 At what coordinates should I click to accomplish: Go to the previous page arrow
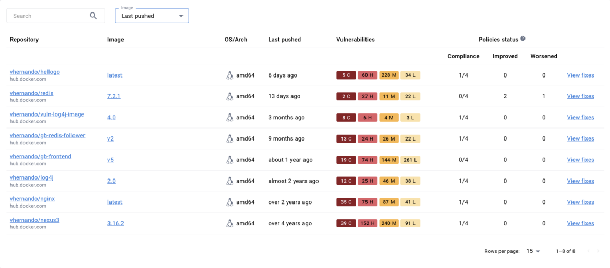coord(588,251)
